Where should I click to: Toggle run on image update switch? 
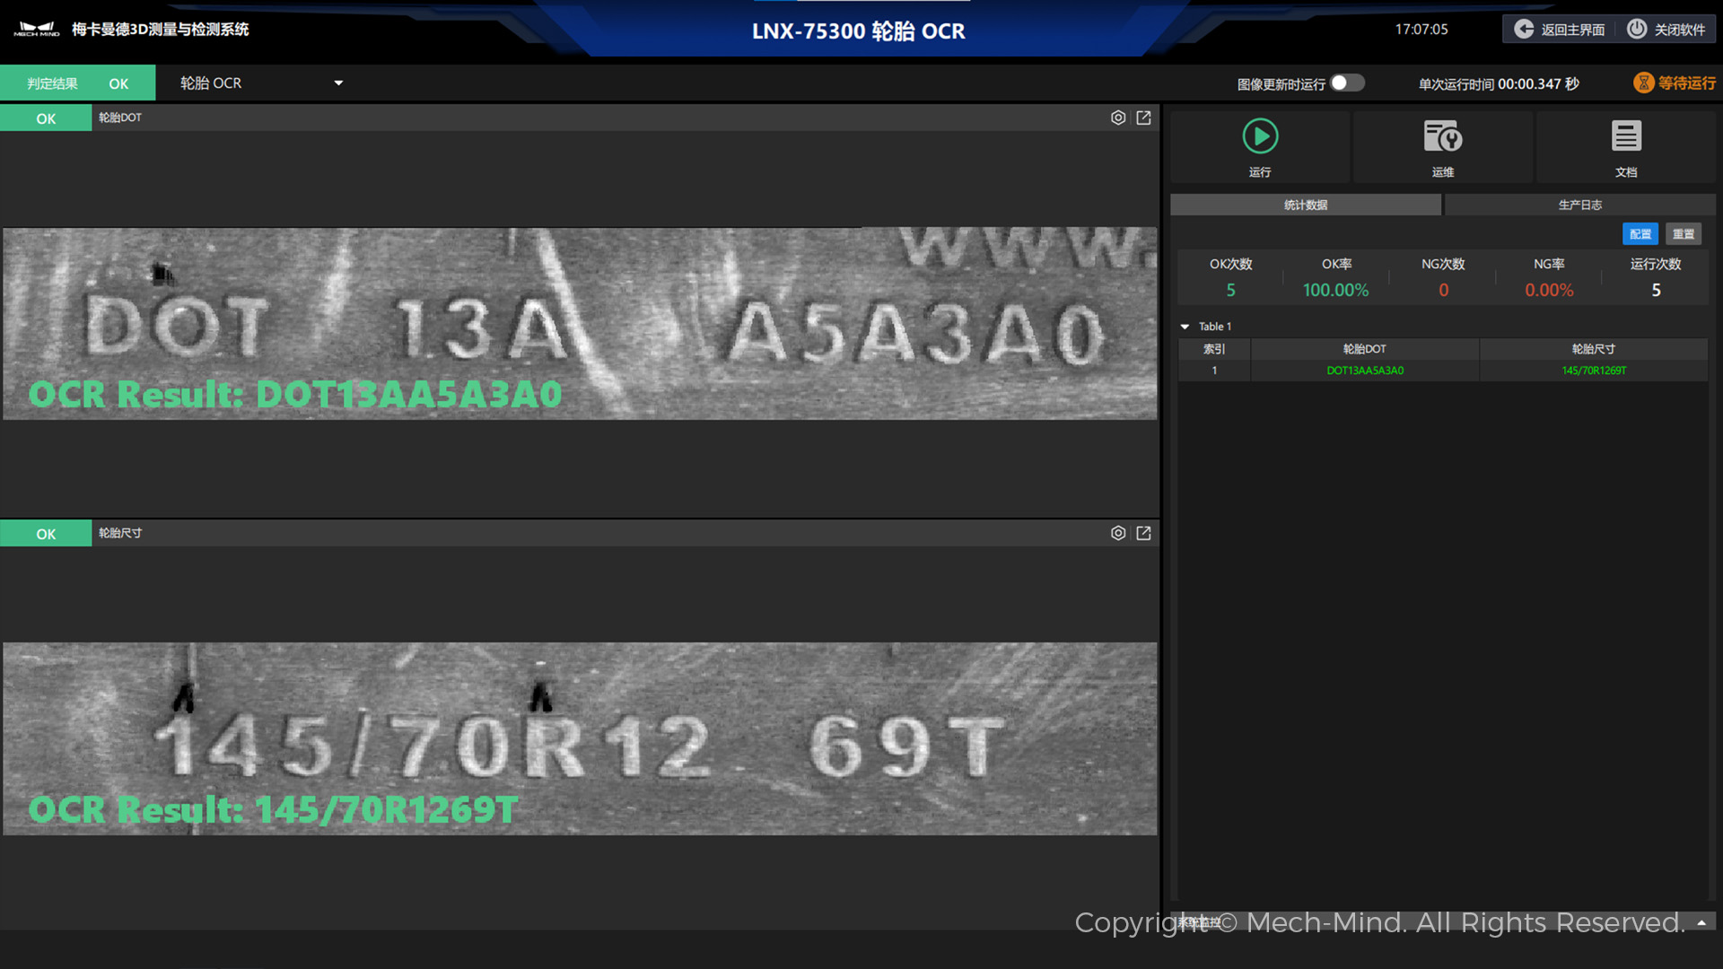[x=1347, y=83]
